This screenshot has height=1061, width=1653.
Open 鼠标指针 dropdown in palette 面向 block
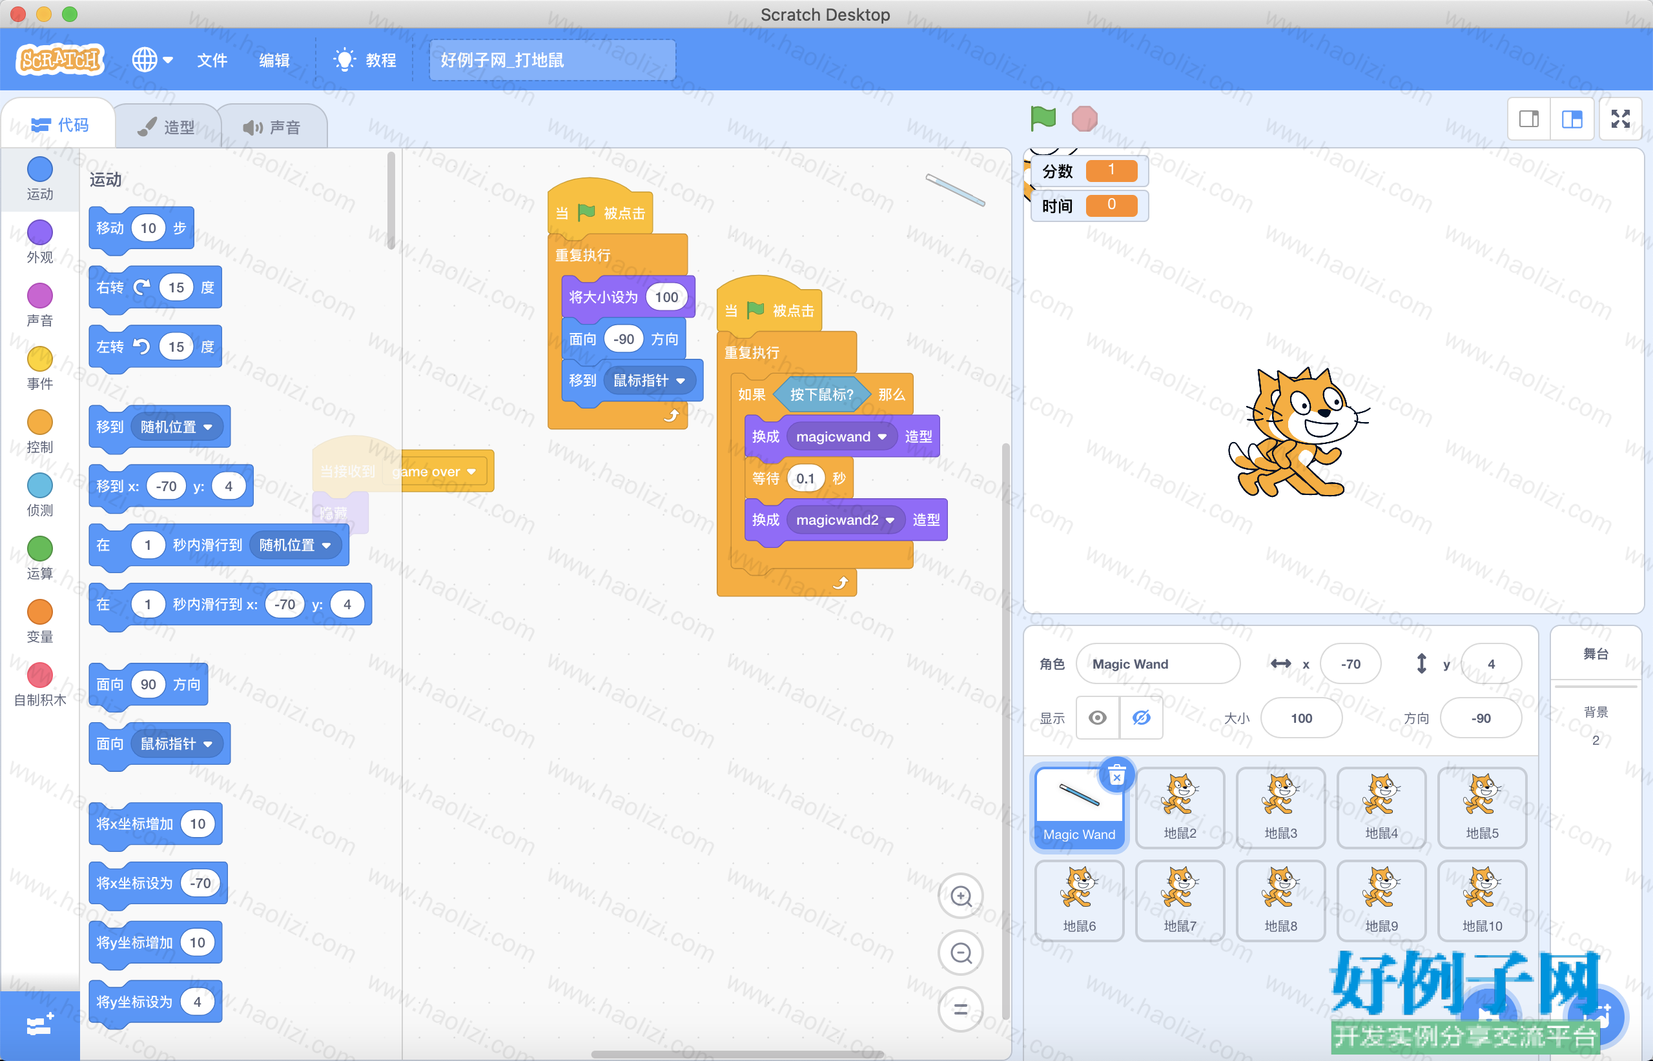coord(176,744)
